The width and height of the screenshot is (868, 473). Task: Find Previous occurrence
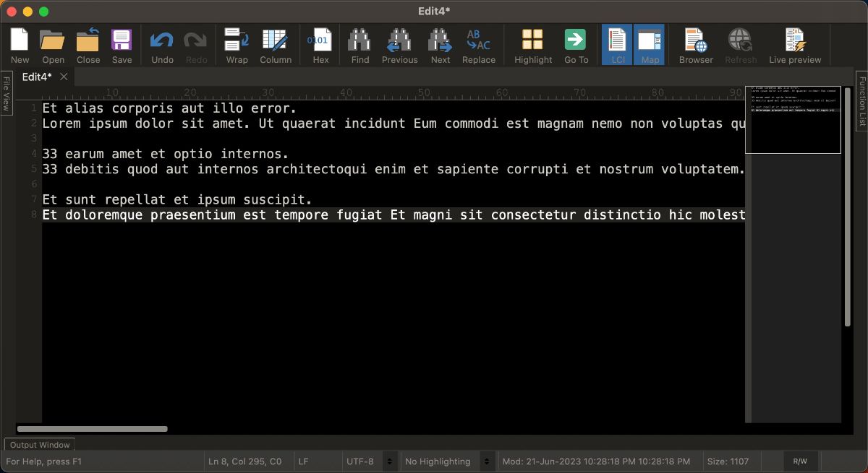coord(399,45)
